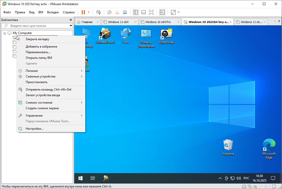Open the dropdown arrow beside Pause button

[89, 12]
